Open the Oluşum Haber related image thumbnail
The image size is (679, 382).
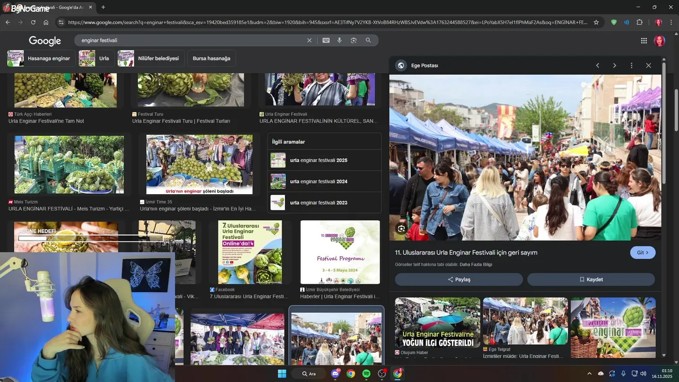tap(438, 323)
